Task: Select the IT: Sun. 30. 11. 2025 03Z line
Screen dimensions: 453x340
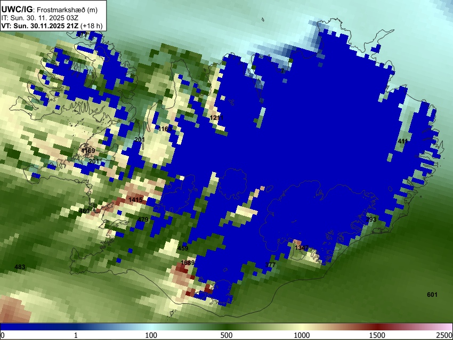Action: (x=40, y=18)
